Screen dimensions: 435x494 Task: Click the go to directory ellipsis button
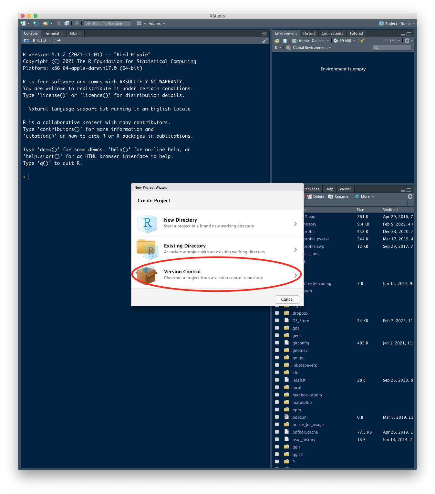[x=411, y=204]
